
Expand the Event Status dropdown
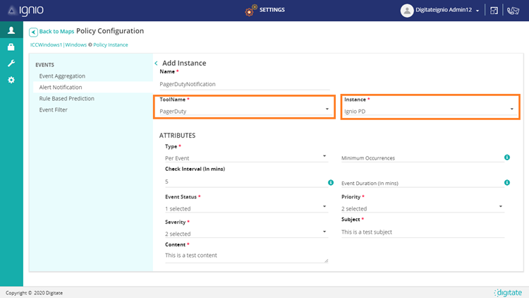(x=245, y=208)
